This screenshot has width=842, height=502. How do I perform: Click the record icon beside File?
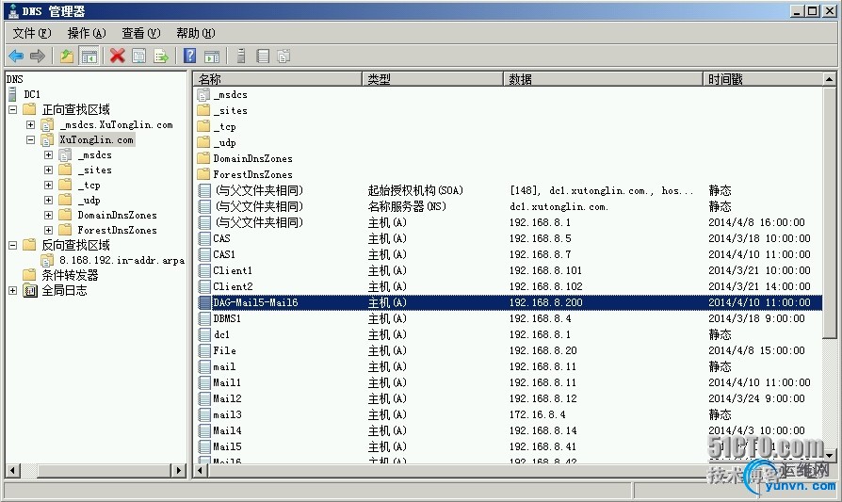204,350
